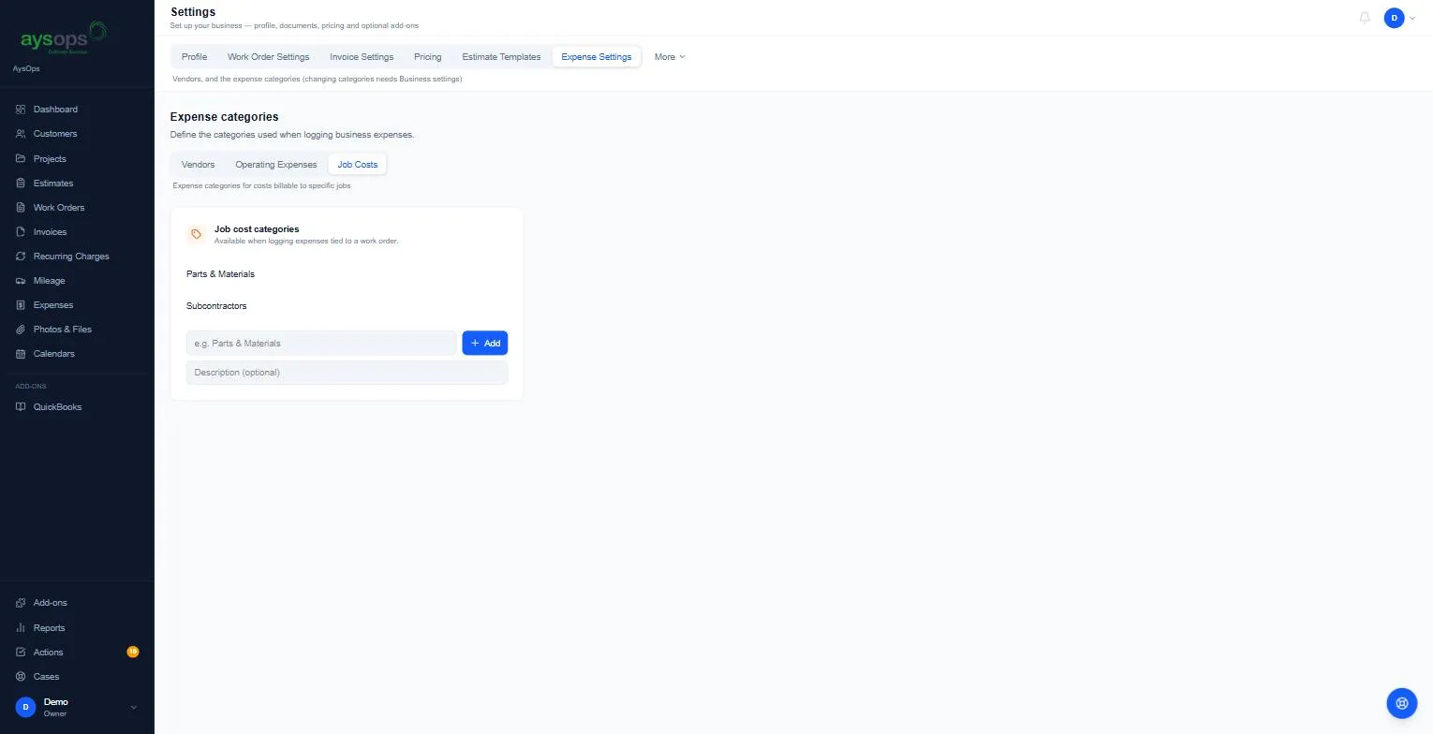1433x734 pixels.
Task: Click the blue Add button
Action: [x=485, y=344]
